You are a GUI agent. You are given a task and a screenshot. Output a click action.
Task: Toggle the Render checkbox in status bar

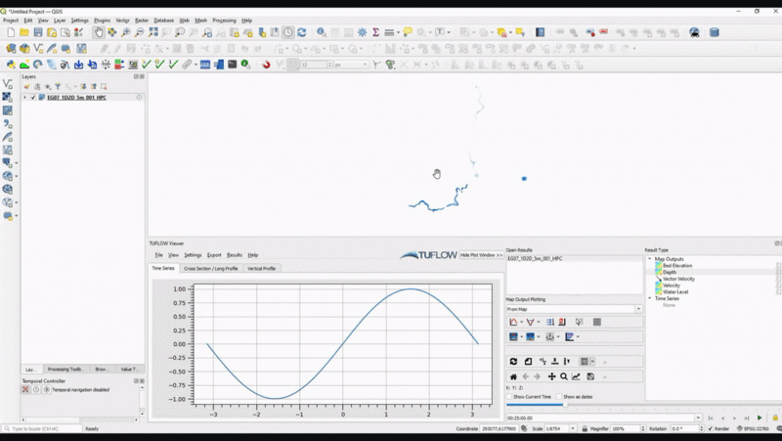[711, 428]
